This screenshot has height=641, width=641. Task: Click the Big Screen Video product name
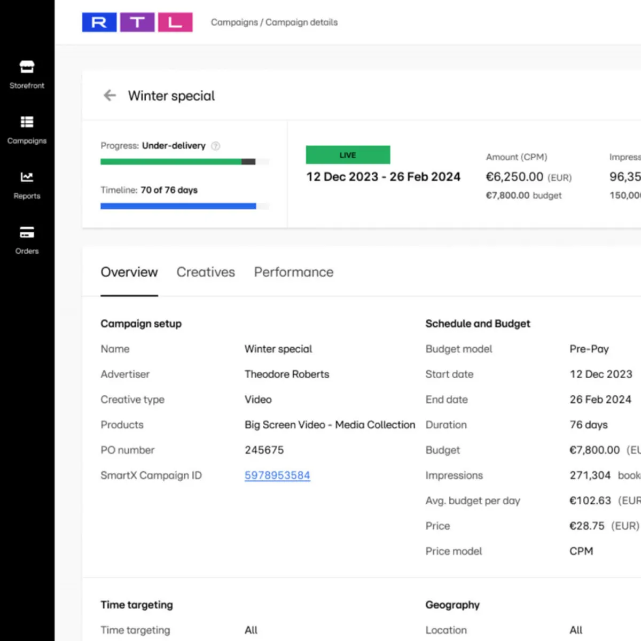click(330, 425)
